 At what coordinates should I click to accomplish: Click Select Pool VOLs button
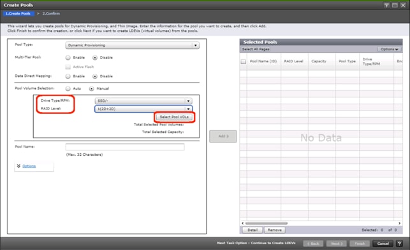point(174,117)
